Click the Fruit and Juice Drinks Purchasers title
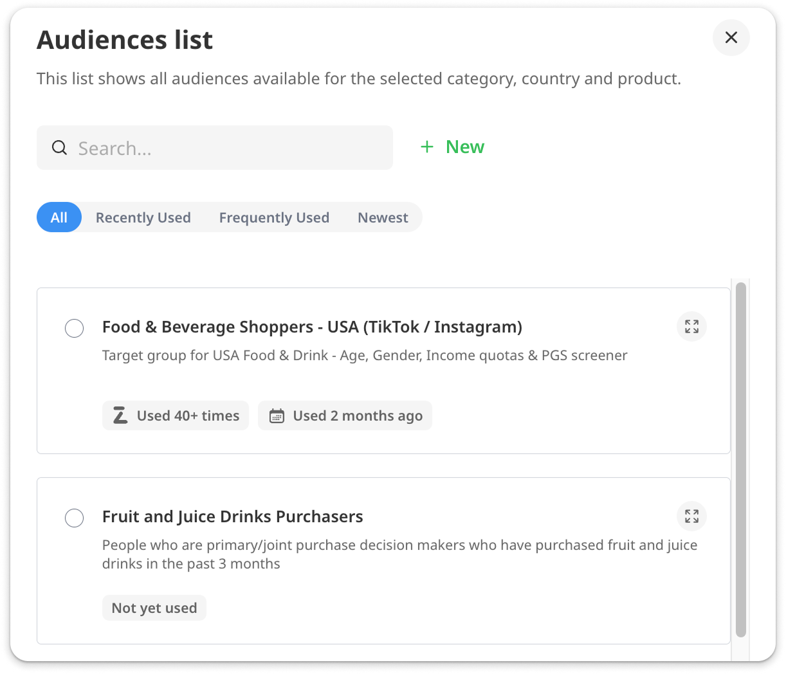Image resolution: width=786 pixels, height=674 pixels. pos(232,516)
